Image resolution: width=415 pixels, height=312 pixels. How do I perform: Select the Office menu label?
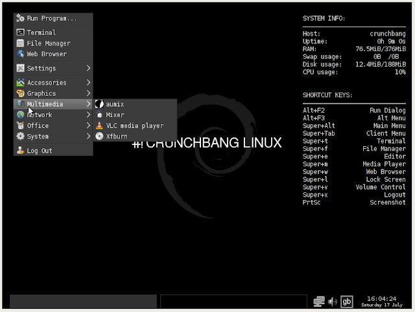coord(38,126)
